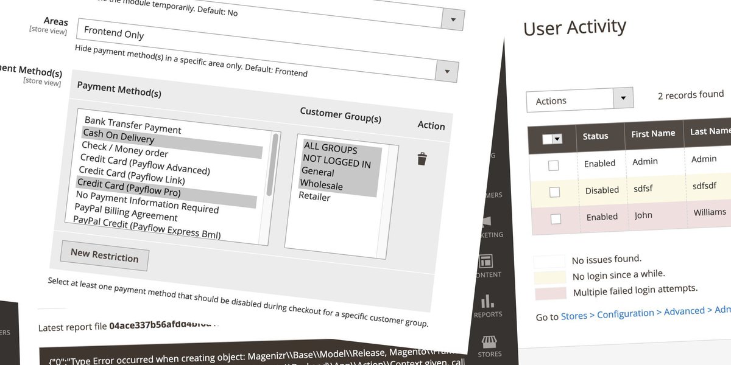This screenshot has width=731, height=365.
Task: Expand the dropdown above the Areas field
Action: (x=453, y=19)
